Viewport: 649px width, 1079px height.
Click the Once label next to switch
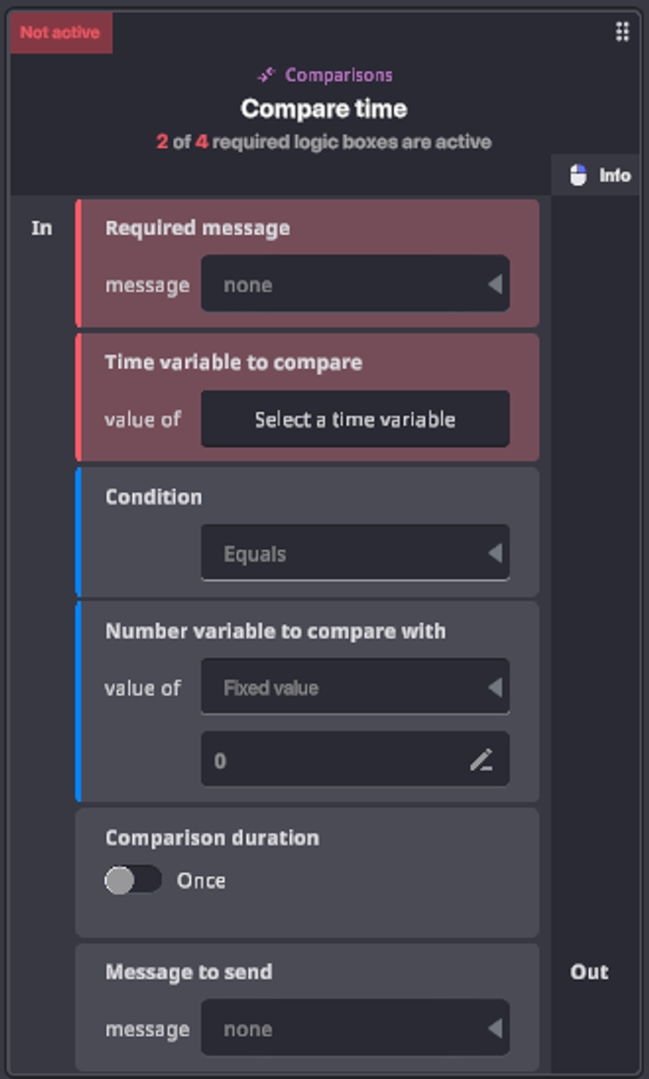tap(201, 880)
